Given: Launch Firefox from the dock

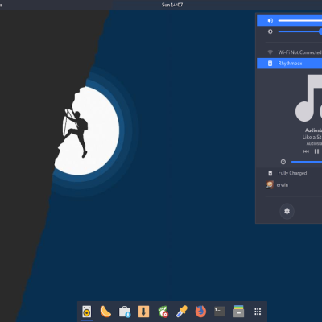Looking at the screenshot, I should click(200, 312).
